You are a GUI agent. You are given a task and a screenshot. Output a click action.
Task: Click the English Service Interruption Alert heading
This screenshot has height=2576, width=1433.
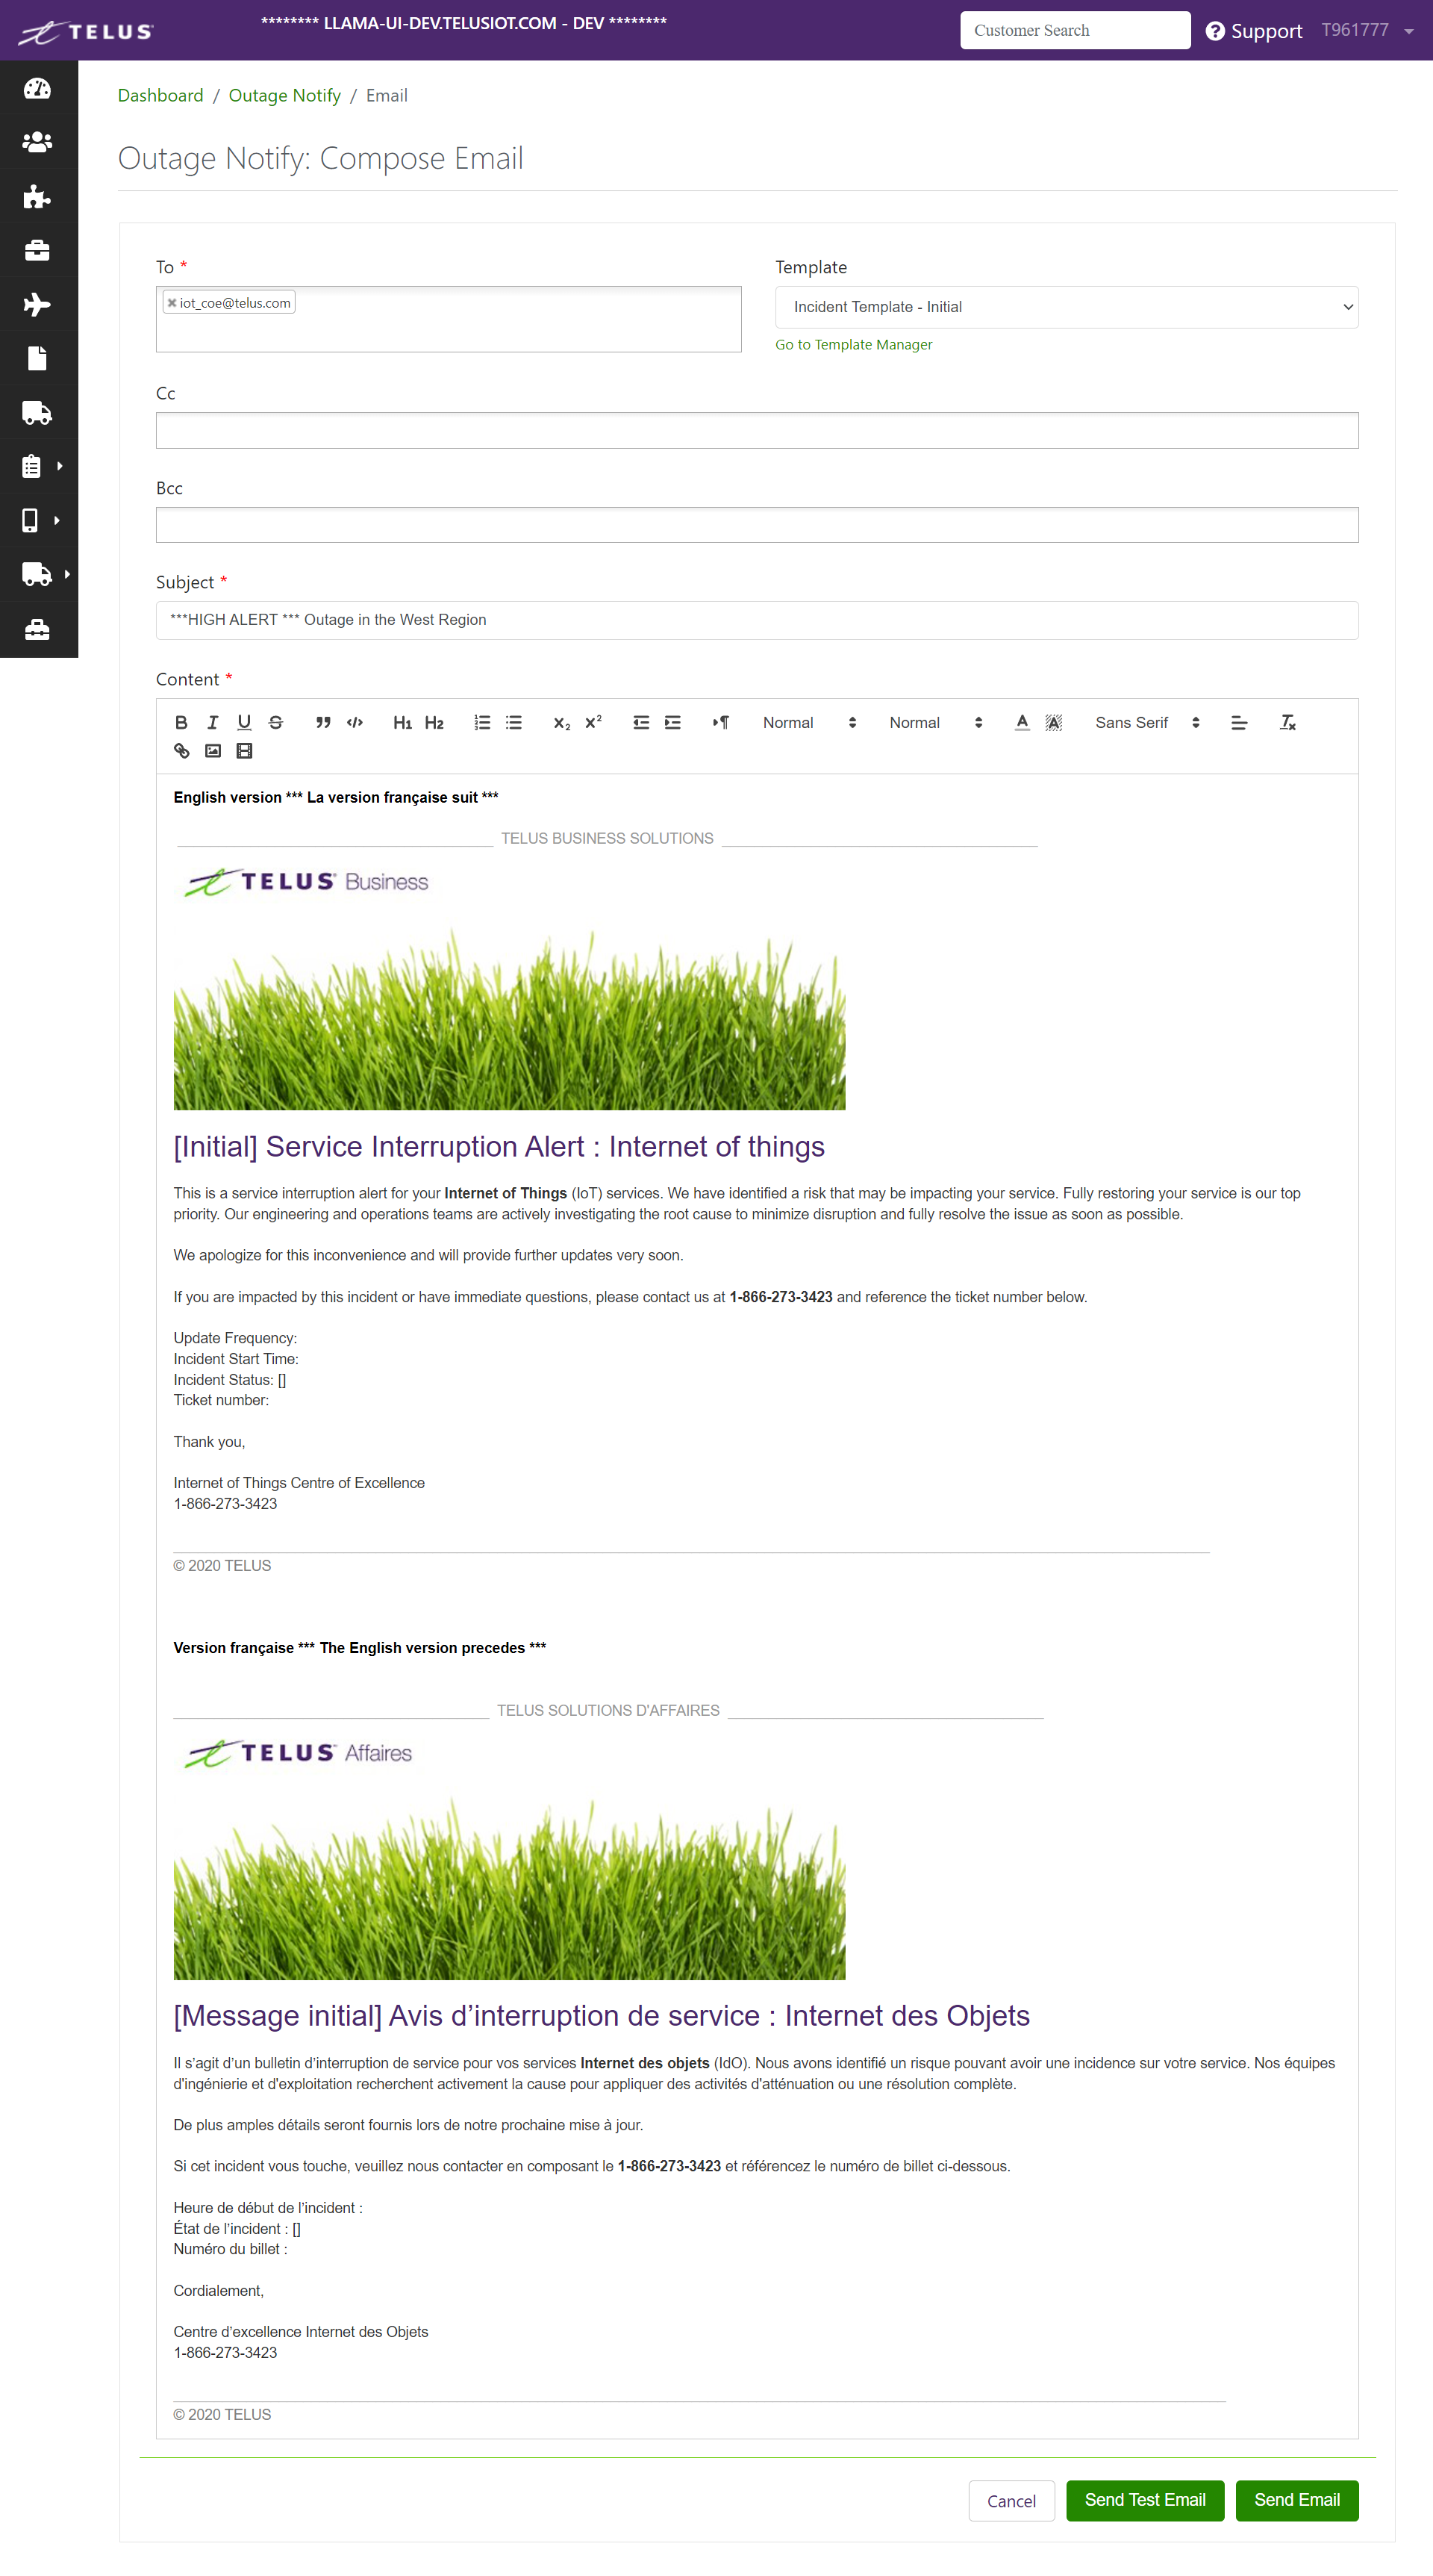coord(499,1146)
